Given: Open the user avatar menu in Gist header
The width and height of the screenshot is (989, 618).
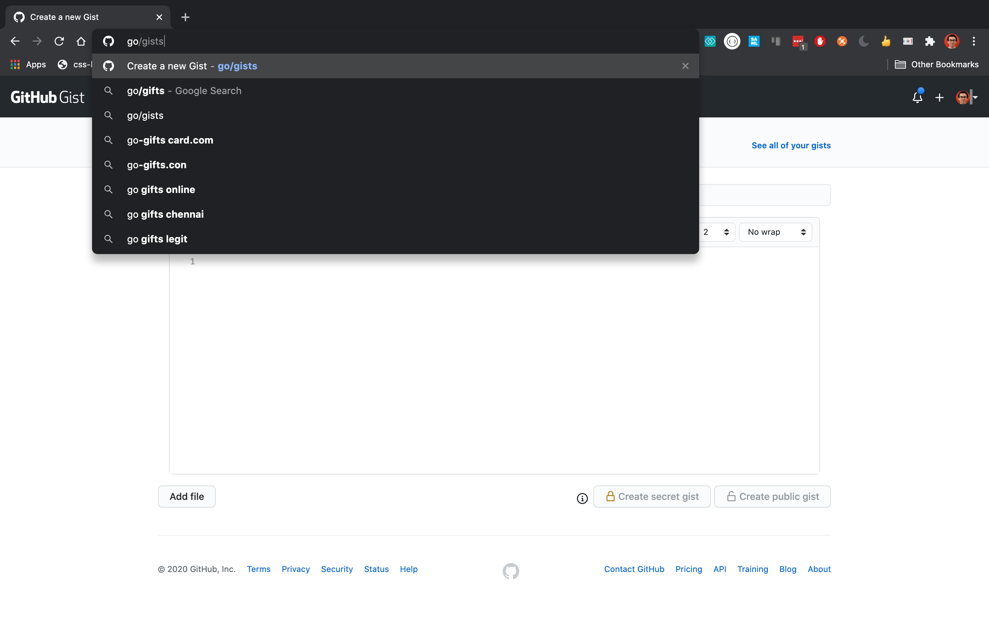Looking at the screenshot, I should pos(966,97).
